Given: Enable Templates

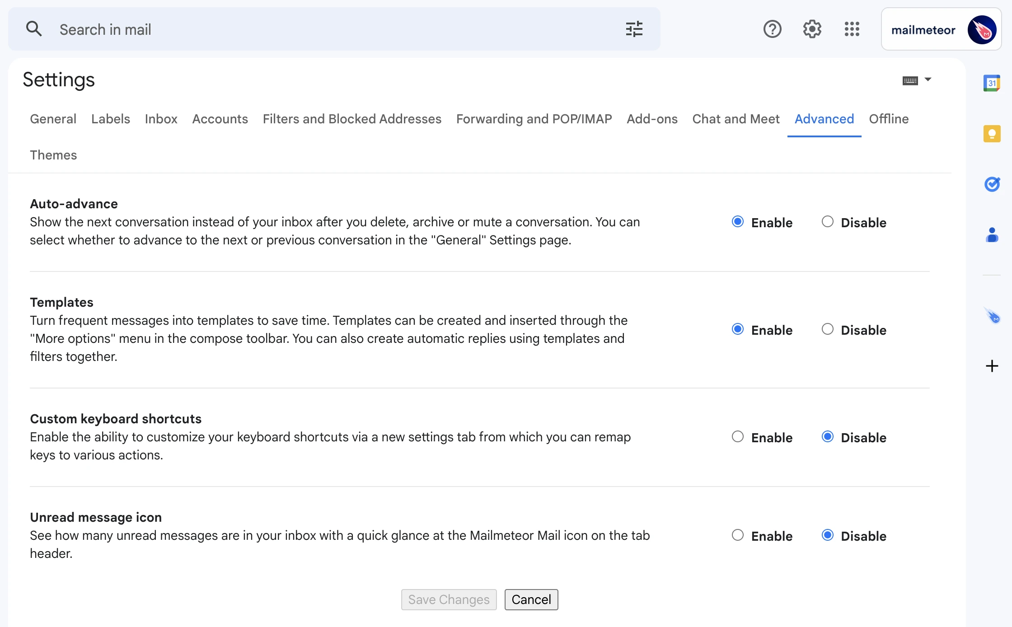Looking at the screenshot, I should 738,329.
